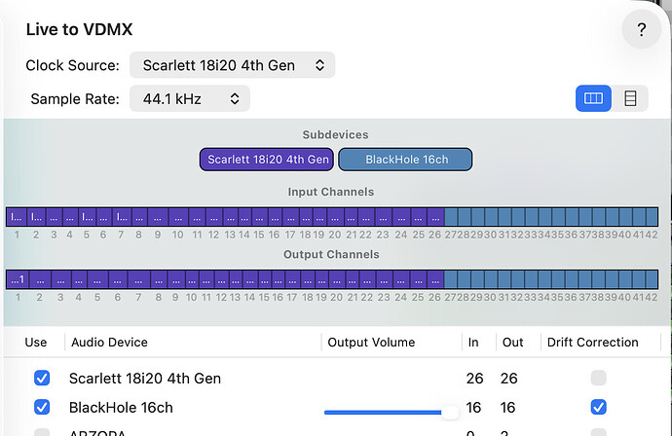Select the BlackHole 16ch device row name
Image resolution: width=672 pixels, height=436 pixels.
click(x=121, y=408)
